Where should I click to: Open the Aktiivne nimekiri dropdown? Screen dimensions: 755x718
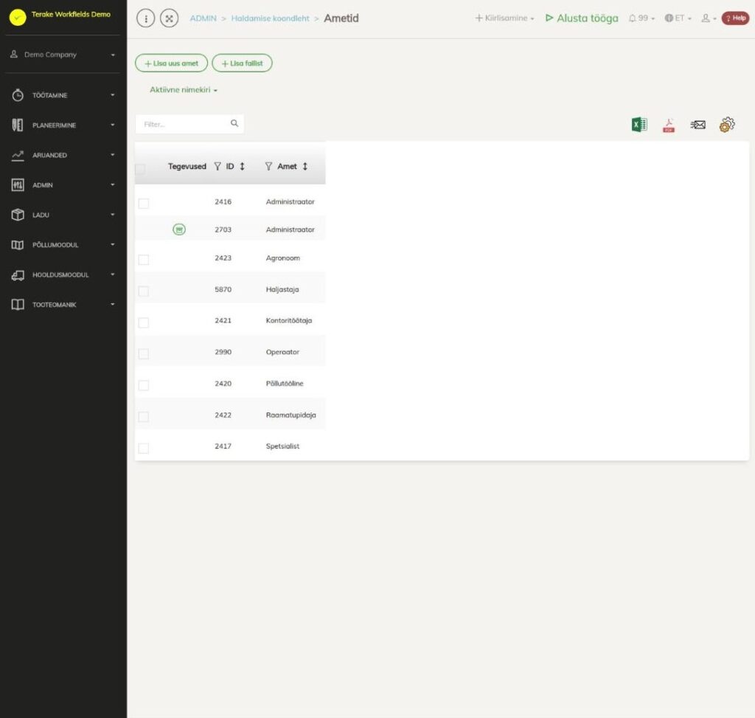[184, 89]
